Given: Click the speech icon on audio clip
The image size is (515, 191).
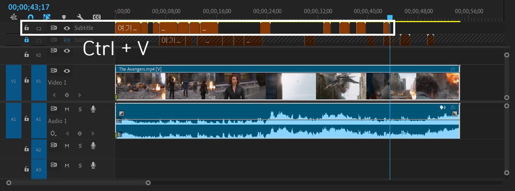Looking at the screenshot, I should pos(443,107).
